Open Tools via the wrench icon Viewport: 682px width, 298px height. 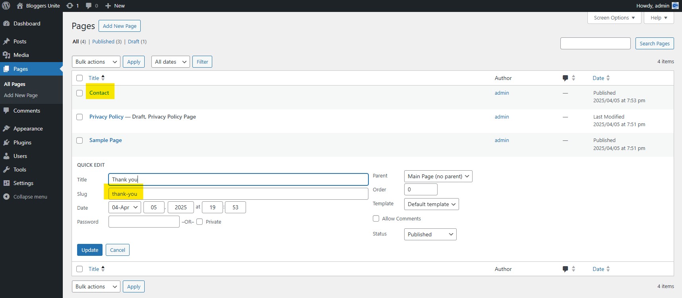(x=6, y=169)
